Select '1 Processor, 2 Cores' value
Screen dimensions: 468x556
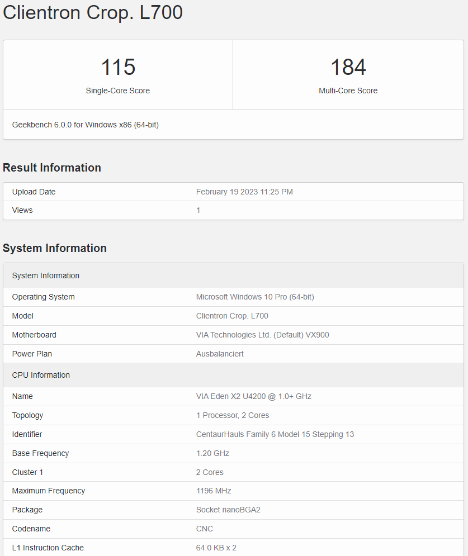point(233,415)
